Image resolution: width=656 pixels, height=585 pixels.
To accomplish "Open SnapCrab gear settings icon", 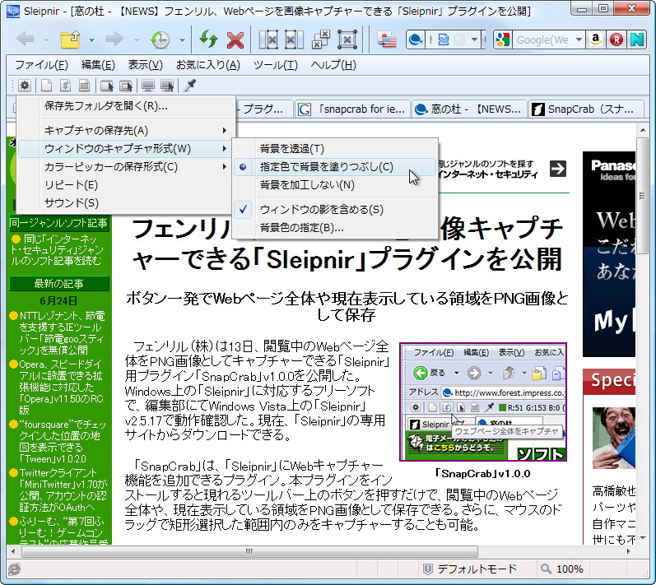I will coord(25,86).
